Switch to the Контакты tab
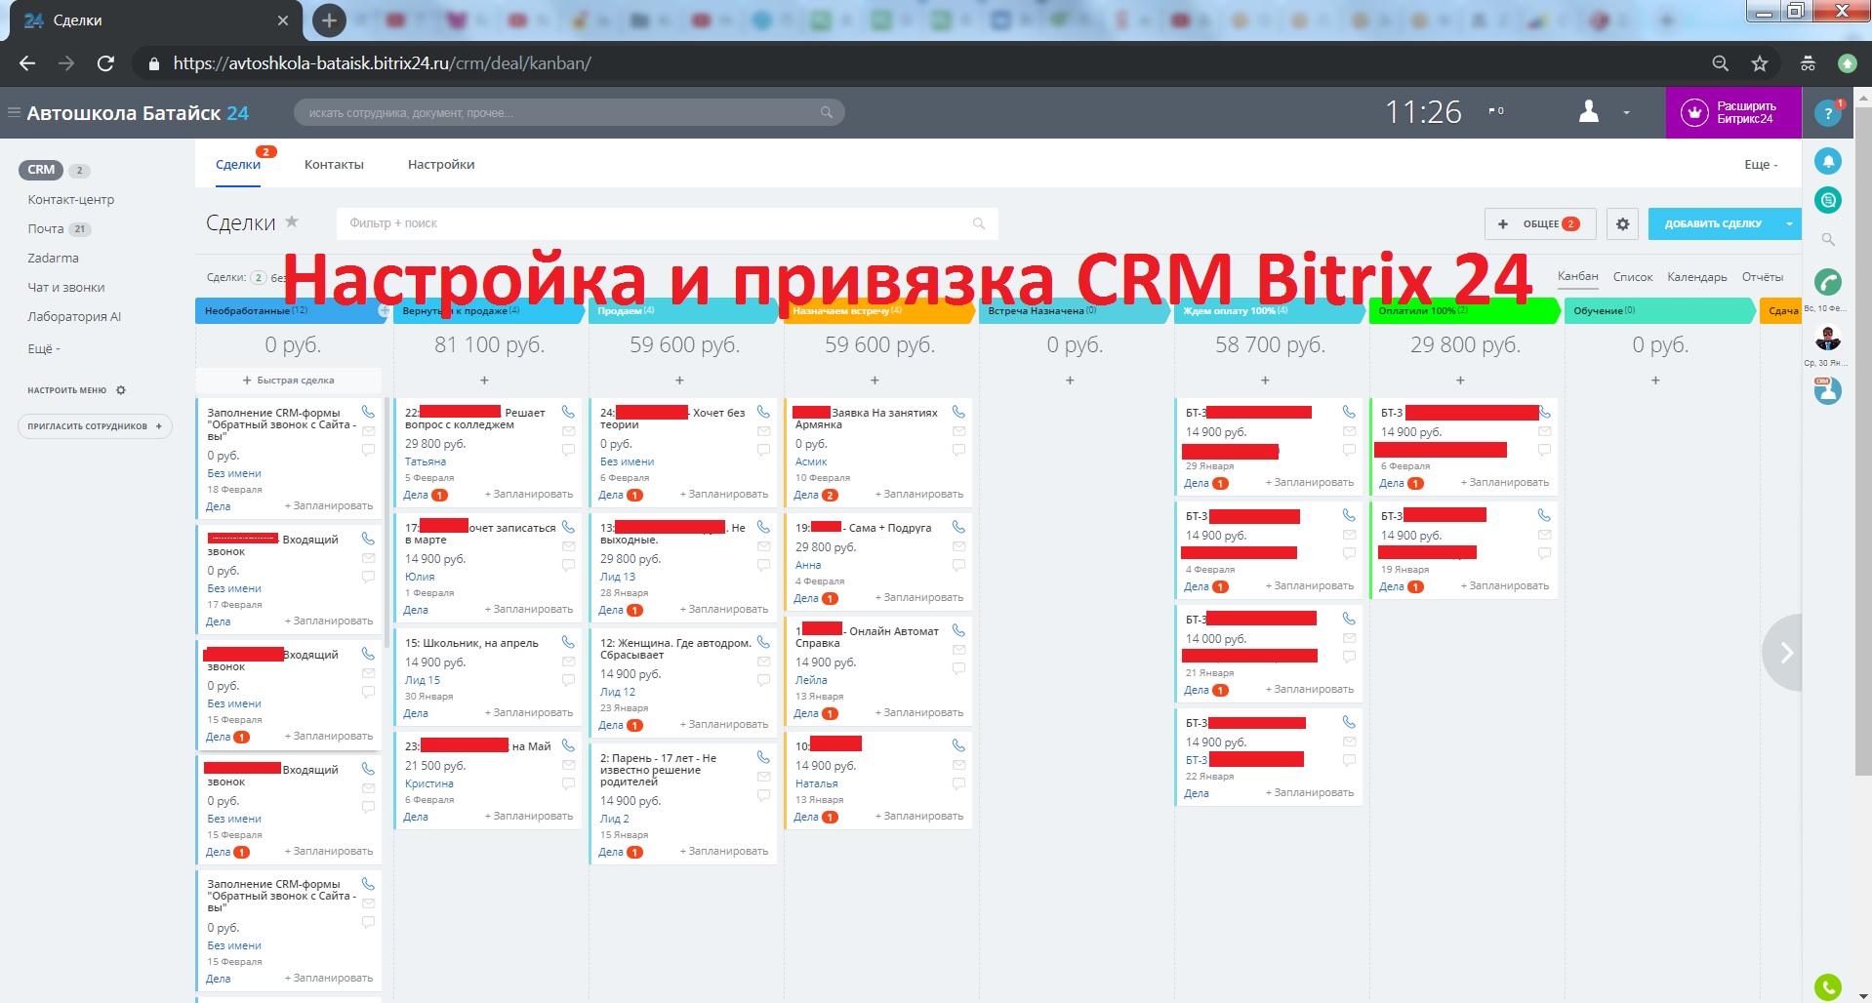 (x=334, y=165)
